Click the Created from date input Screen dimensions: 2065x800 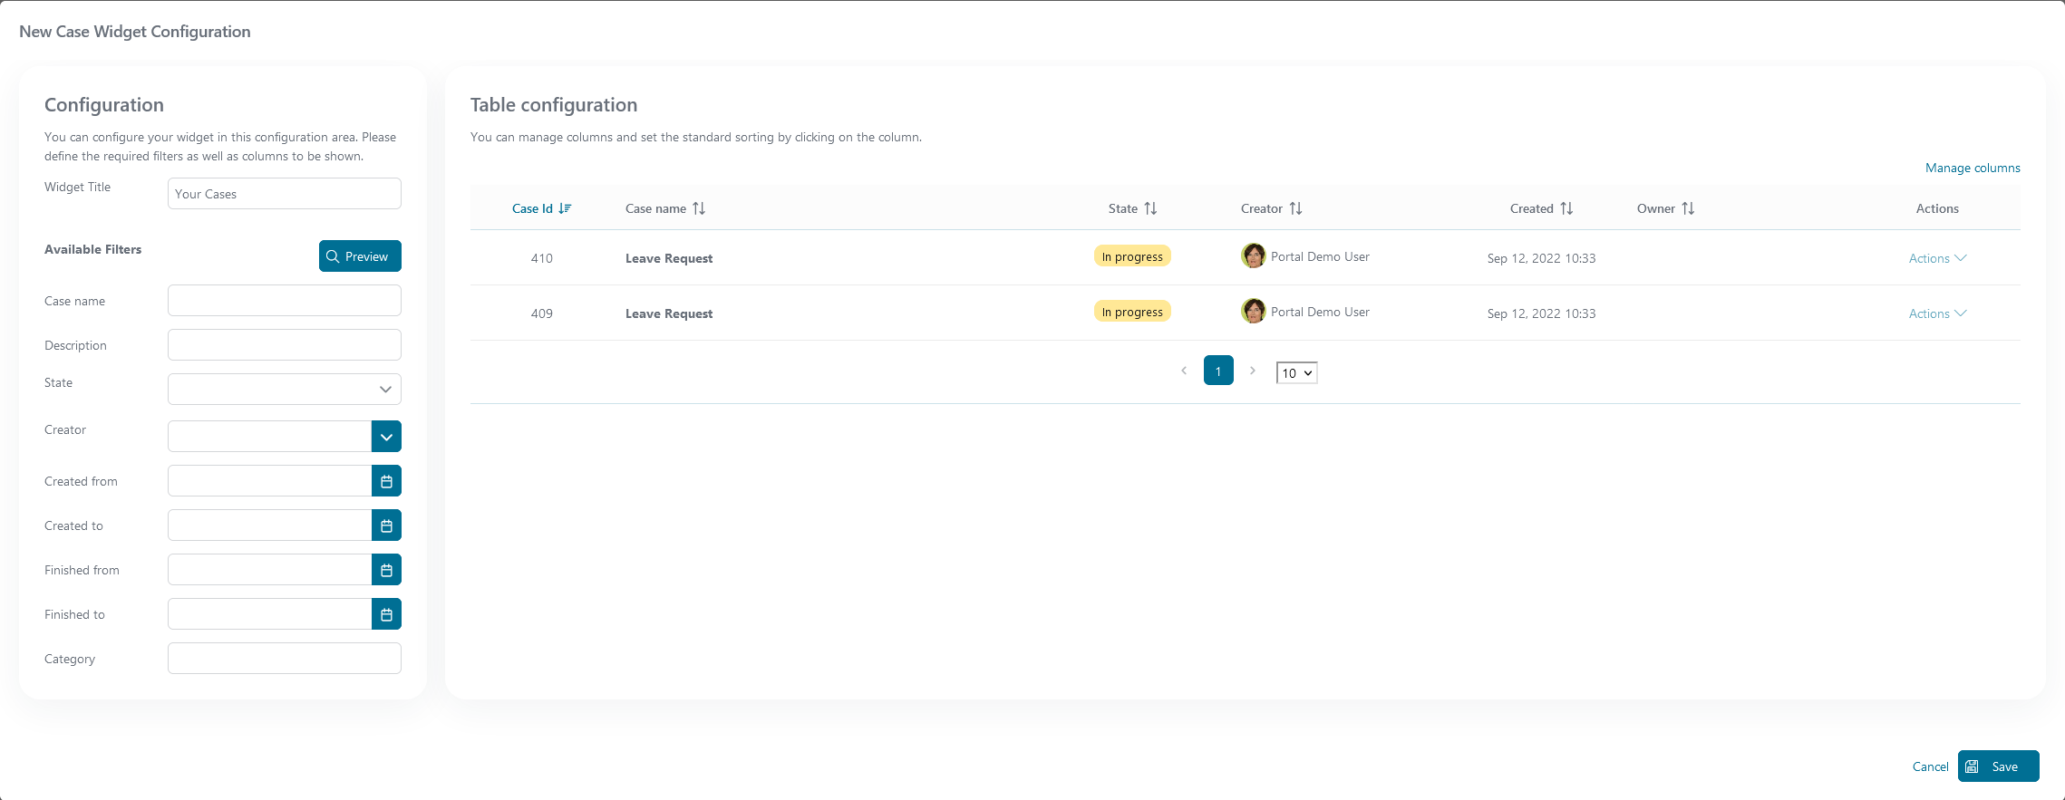tap(269, 481)
